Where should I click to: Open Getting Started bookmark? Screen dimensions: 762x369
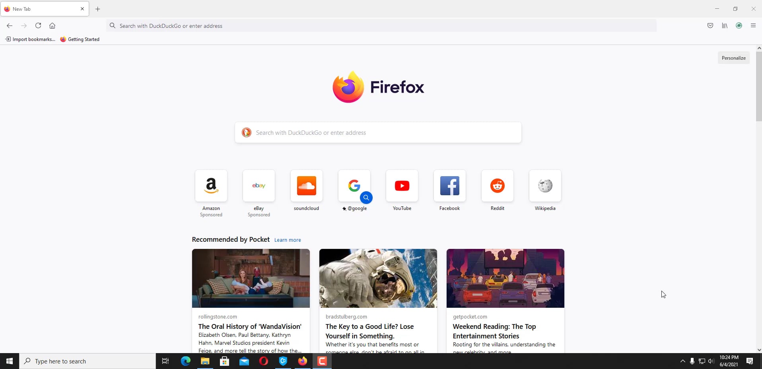click(80, 39)
